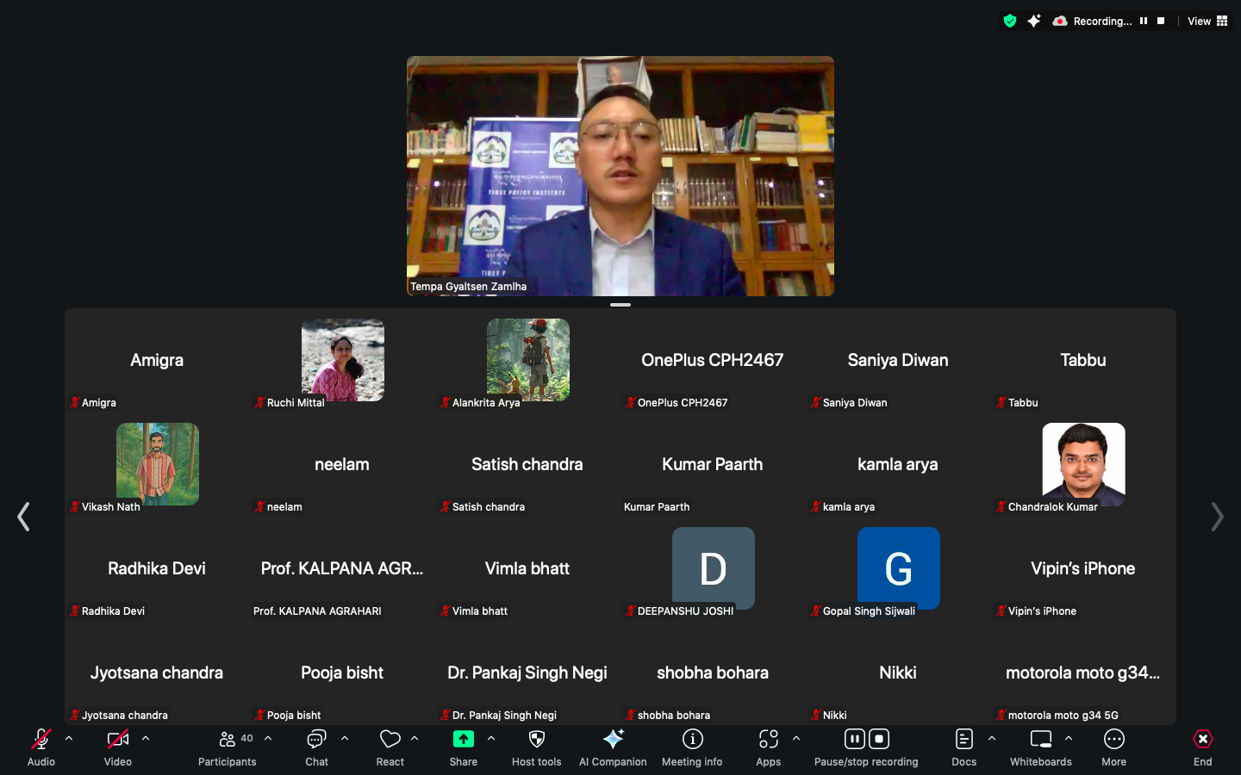Expand the Share options caret
This screenshot has height=775, width=1241.
[491, 738]
